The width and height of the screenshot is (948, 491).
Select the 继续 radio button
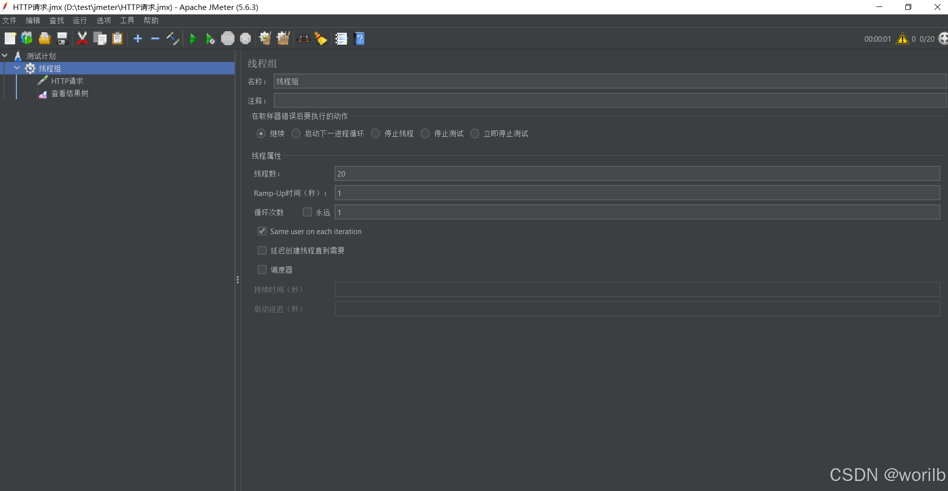click(261, 133)
